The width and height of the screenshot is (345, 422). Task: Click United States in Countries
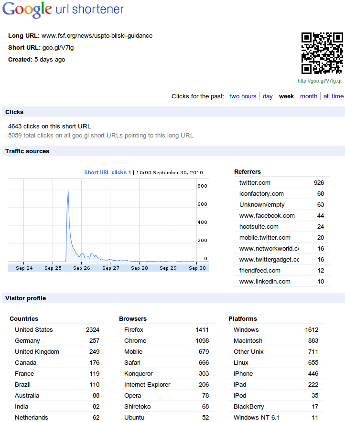coord(57,330)
